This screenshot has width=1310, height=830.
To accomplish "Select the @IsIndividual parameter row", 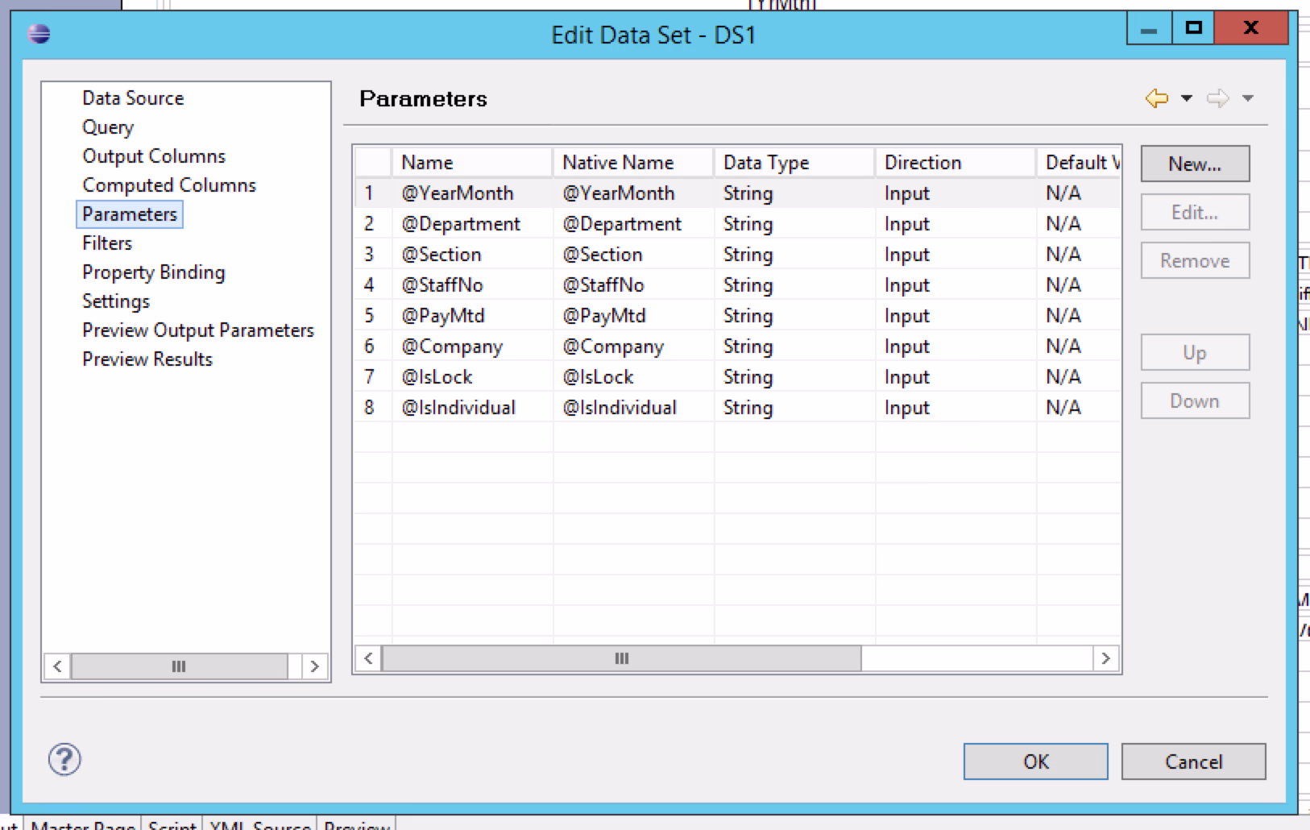I will tap(458, 408).
